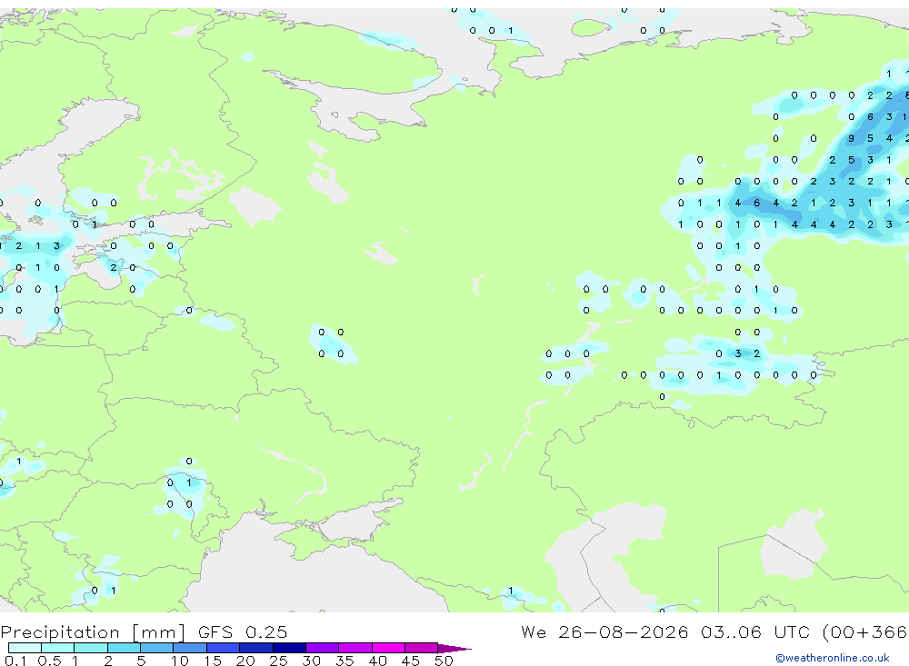Image resolution: width=909 pixels, height=666 pixels.
Task: Click the "03..06 UTC" time text
Action: 754,631
